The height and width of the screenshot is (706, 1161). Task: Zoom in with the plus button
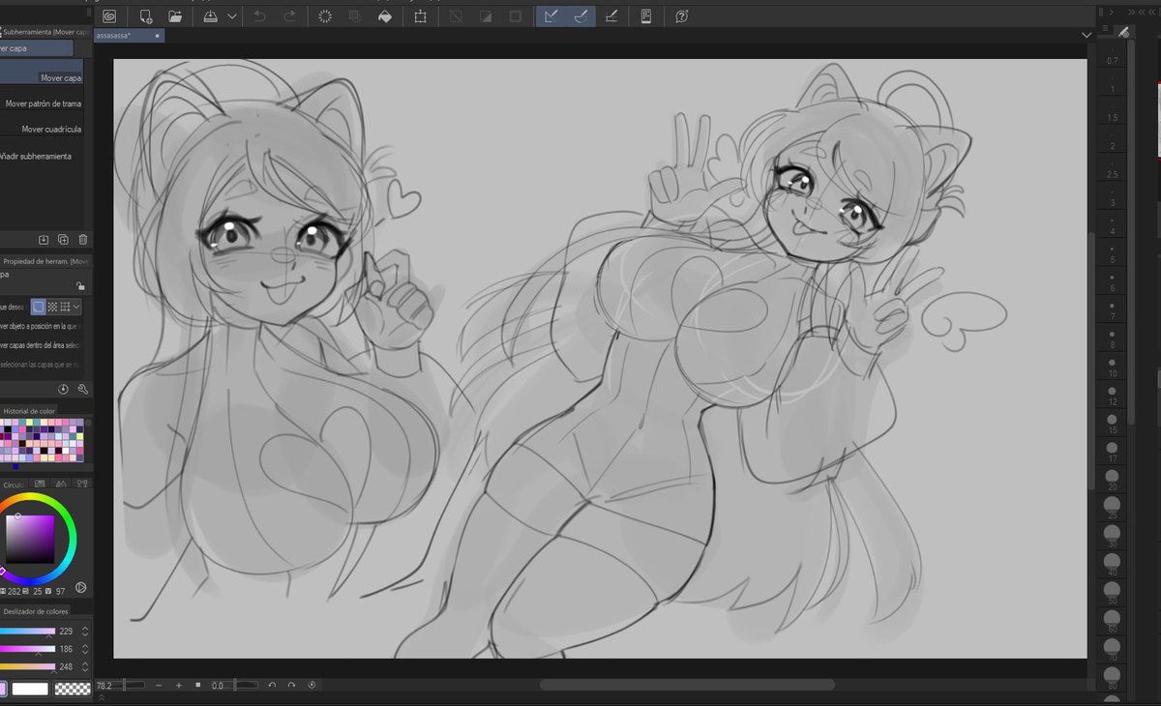coord(178,686)
